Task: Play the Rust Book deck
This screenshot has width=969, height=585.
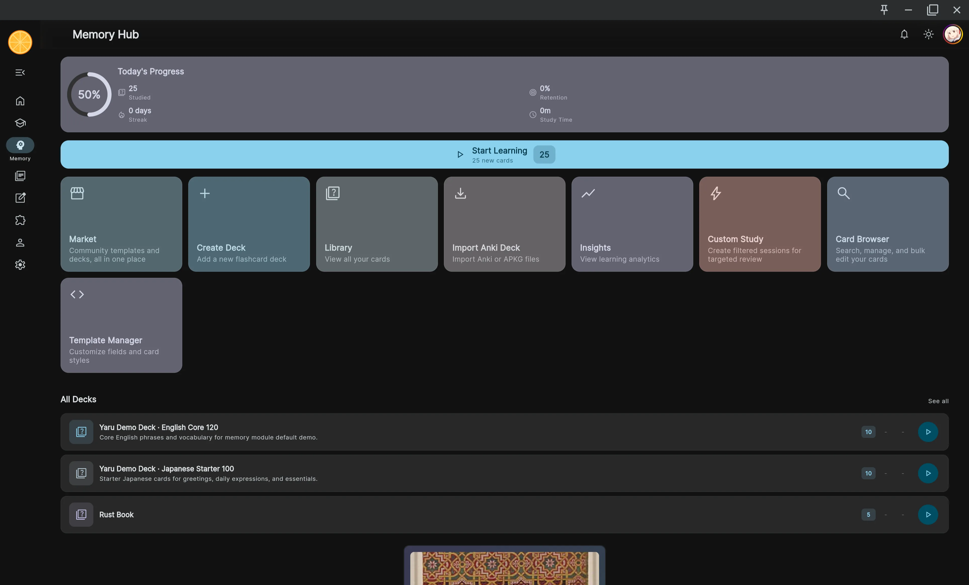Action: coord(928,515)
